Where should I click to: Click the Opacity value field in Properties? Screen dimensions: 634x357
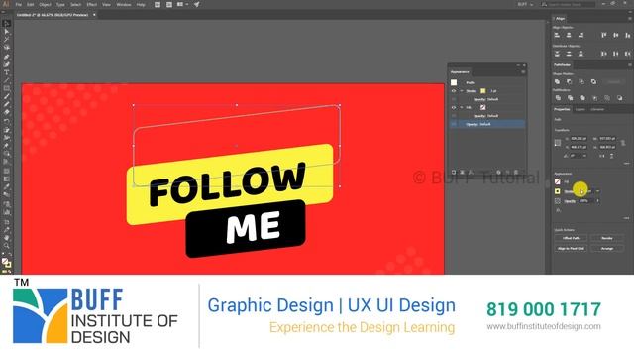tap(585, 200)
